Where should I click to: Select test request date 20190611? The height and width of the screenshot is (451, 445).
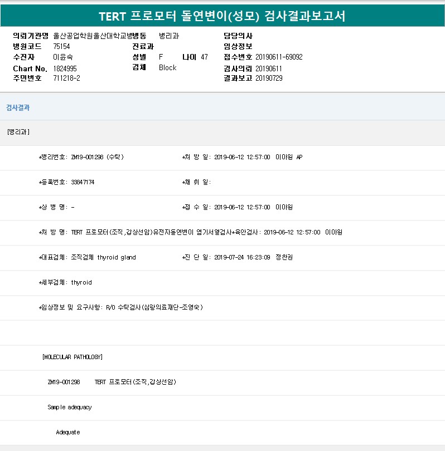pos(269,68)
